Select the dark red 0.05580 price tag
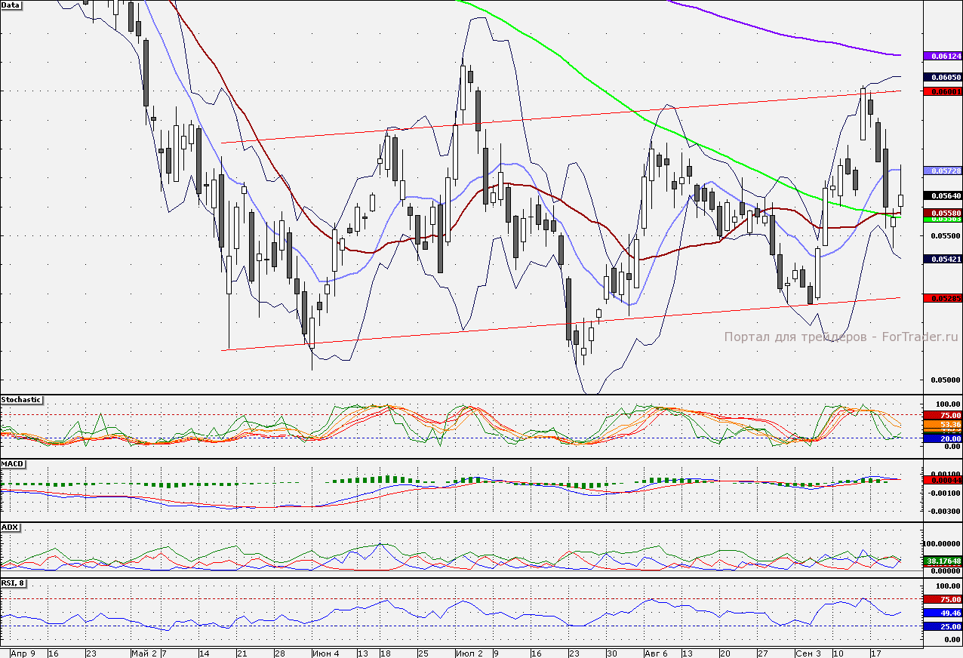The width and height of the screenshot is (963, 658). point(942,214)
